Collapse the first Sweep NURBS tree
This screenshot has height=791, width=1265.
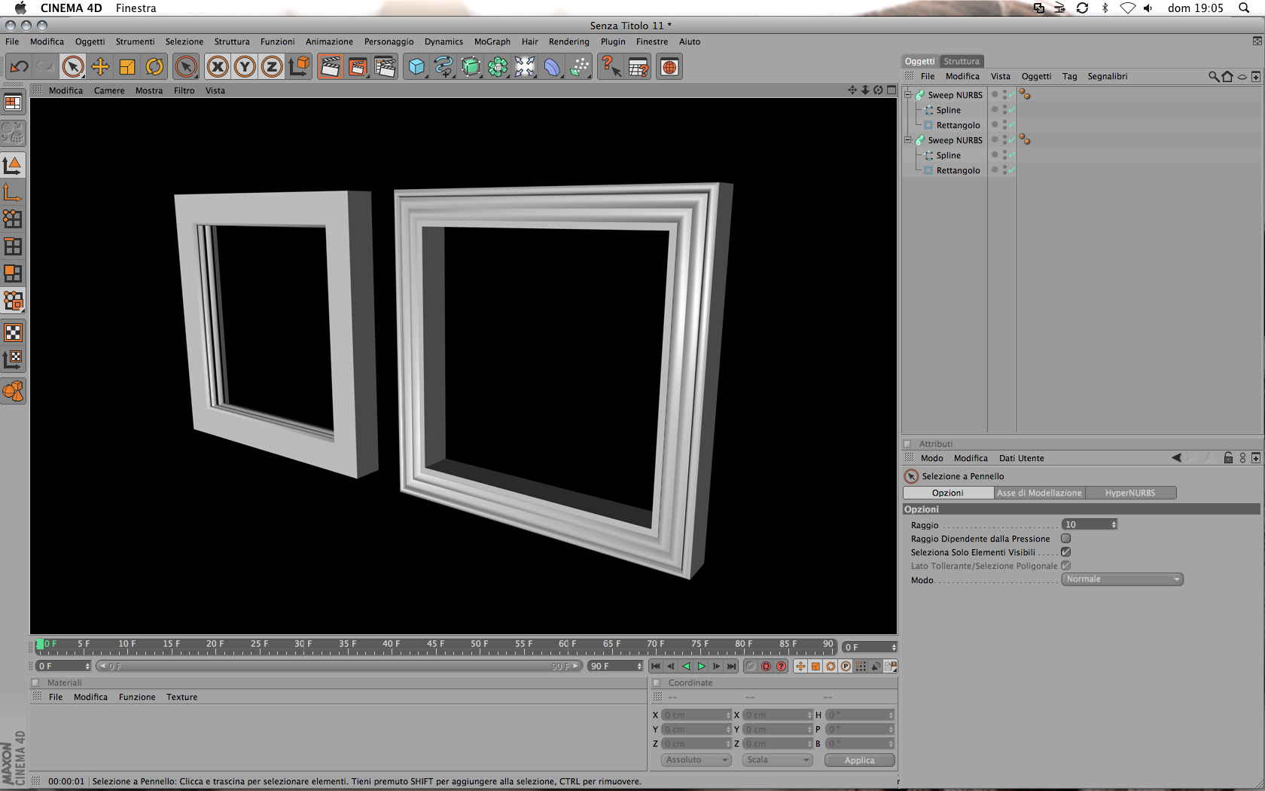[x=908, y=95]
